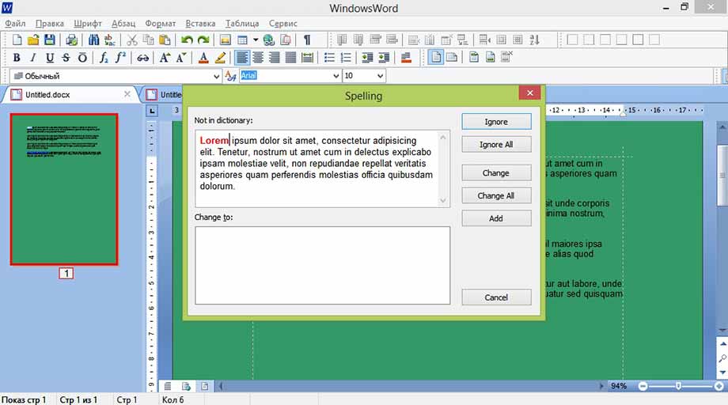Apply superscript formatting
The height and width of the screenshot is (405, 728).
tap(120, 58)
